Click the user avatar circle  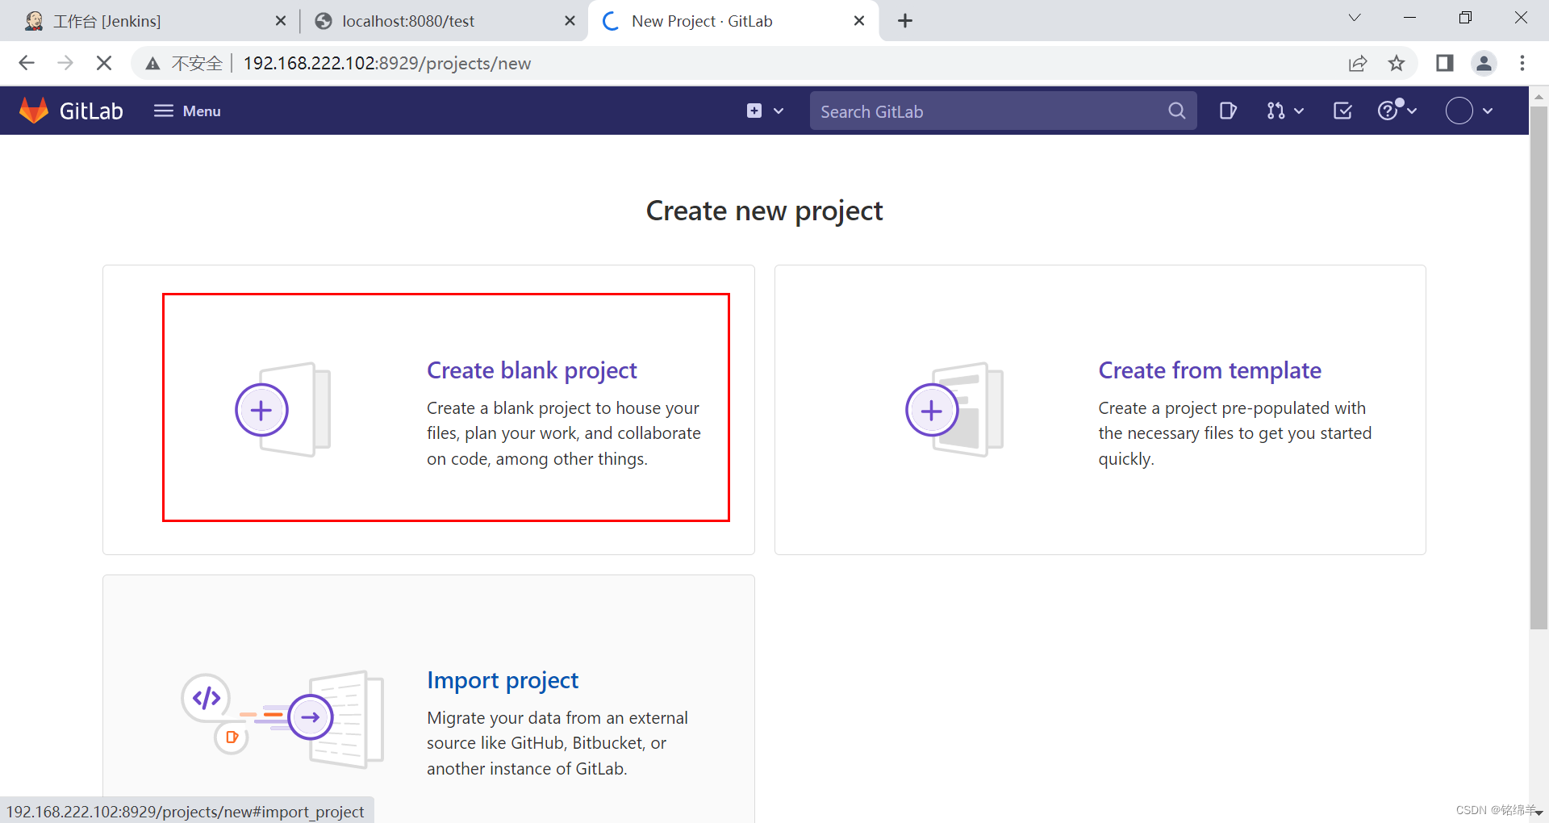(1459, 111)
